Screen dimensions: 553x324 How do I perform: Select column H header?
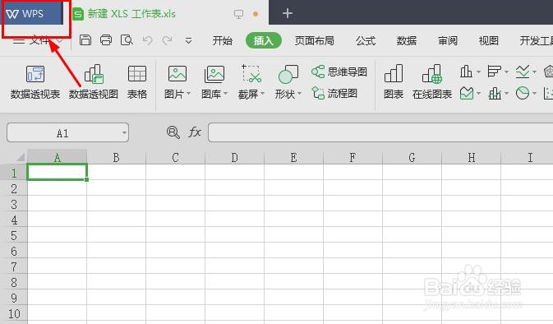[x=471, y=157]
